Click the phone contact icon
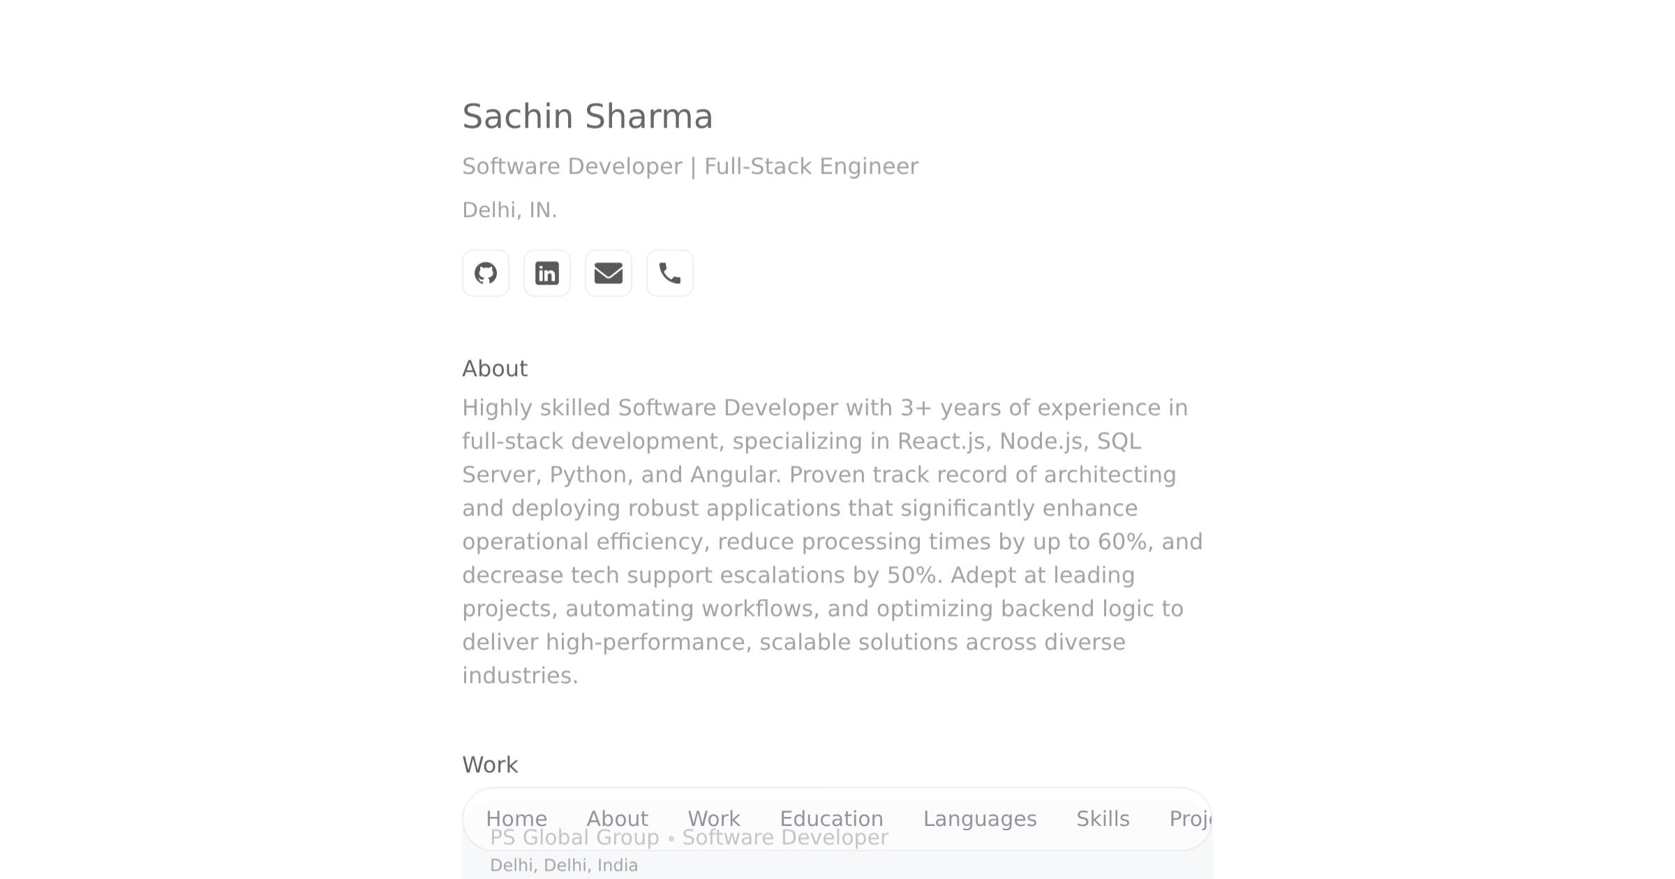The width and height of the screenshot is (1675, 879). [669, 273]
